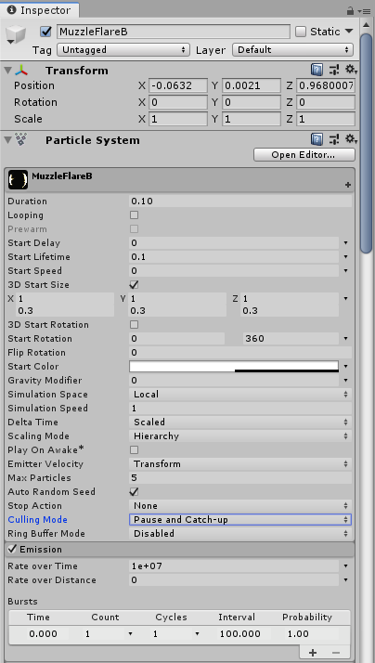Click the burst Probability value 1.00

pos(298,634)
